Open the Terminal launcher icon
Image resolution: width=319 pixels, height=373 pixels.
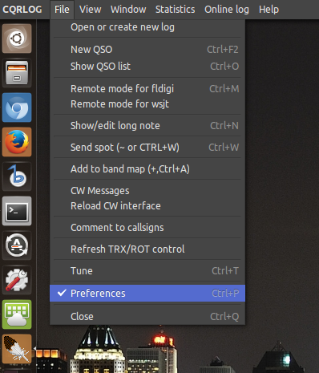(x=17, y=211)
